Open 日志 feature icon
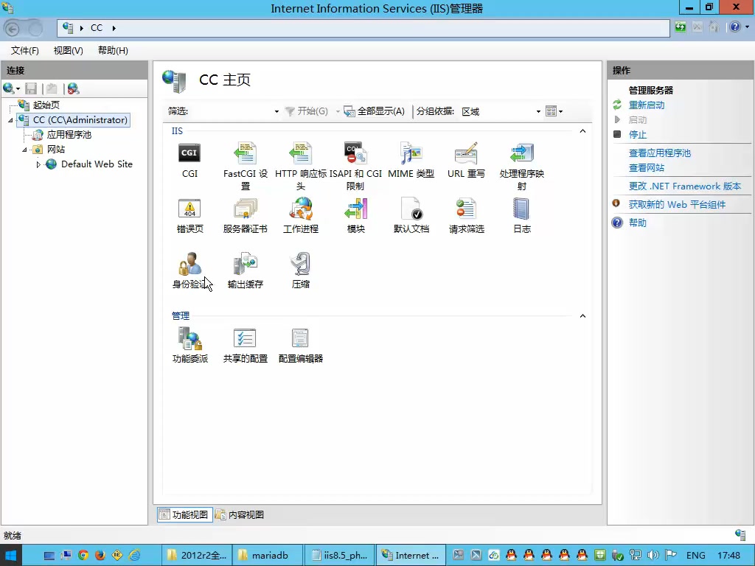The image size is (755, 566). click(521, 216)
